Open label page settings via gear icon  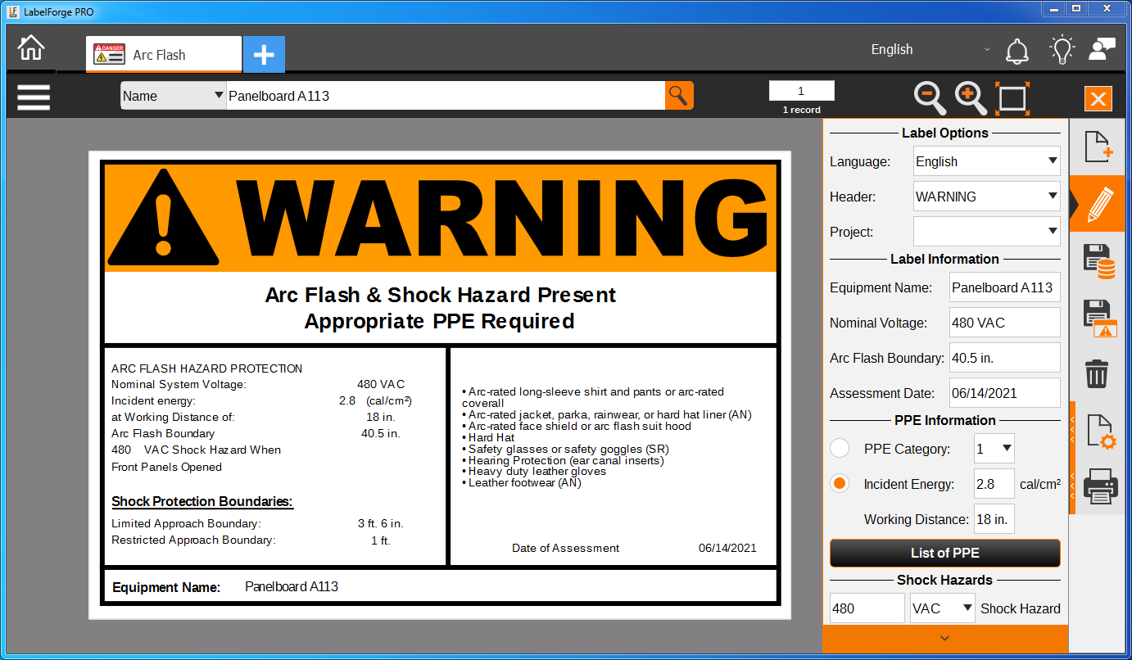[x=1098, y=430]
